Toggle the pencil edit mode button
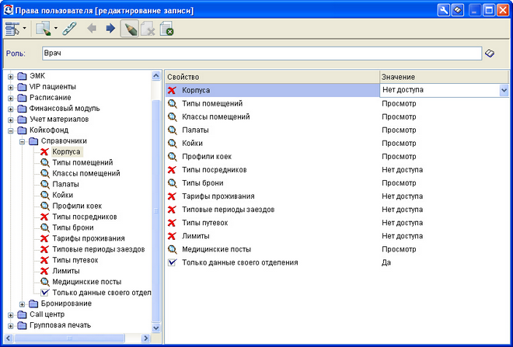513x347 pixels. (130, 29)
